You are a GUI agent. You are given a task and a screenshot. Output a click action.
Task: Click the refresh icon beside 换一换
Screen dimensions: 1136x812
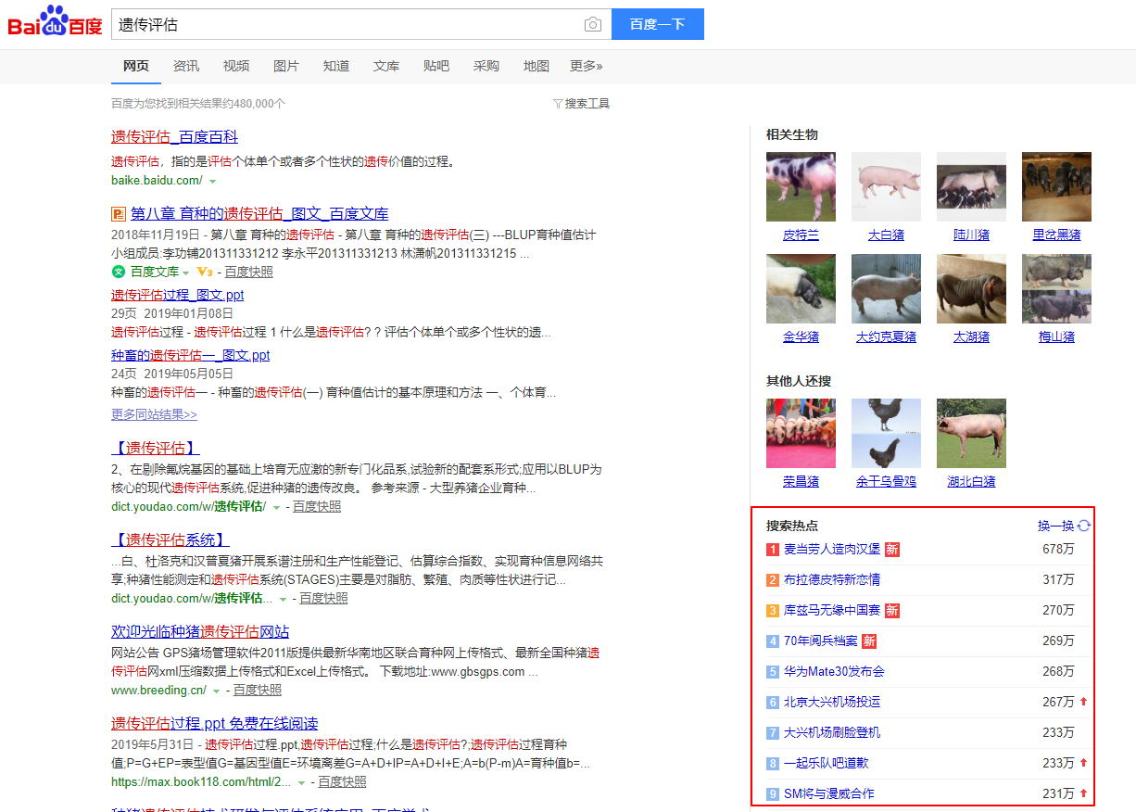[x=1082, y=525]
